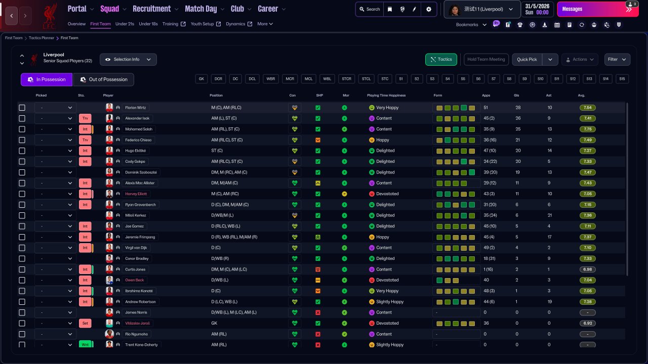The image size is (648, 364).
Task: Click the Tactics button
Action: pos(441,60)
